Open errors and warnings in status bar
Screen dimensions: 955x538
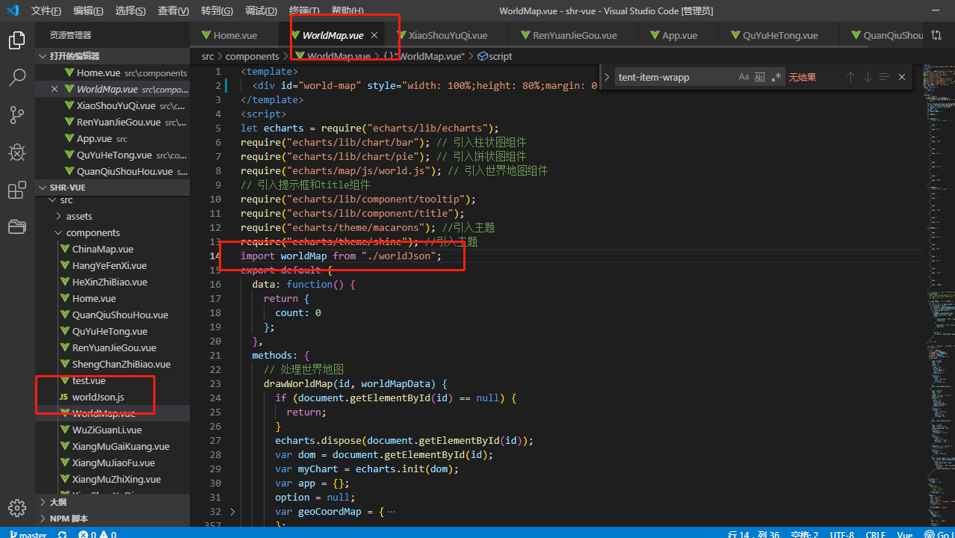click(x=97, y=534)
